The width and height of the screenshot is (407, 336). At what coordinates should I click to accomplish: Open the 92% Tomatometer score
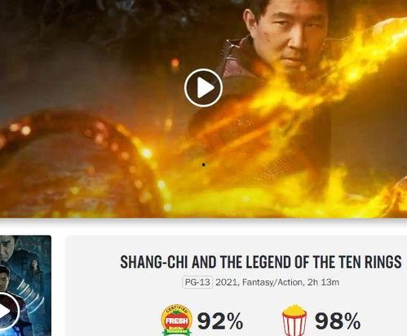click(220, 321)
